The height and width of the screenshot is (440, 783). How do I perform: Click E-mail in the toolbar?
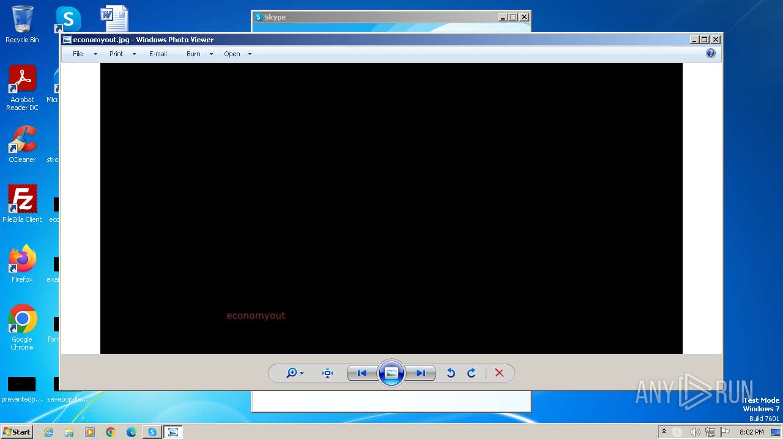158,54
